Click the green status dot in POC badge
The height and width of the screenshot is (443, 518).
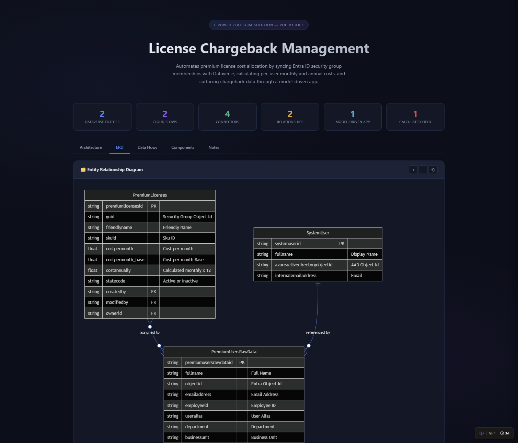tap(214, 25)
